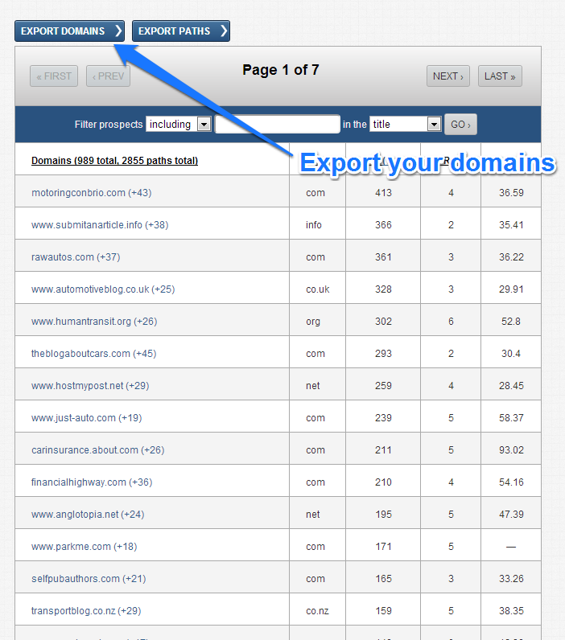The height and width of the screenshot is (640, 565).
Task: Go to the next page
Action: point(447,76)
